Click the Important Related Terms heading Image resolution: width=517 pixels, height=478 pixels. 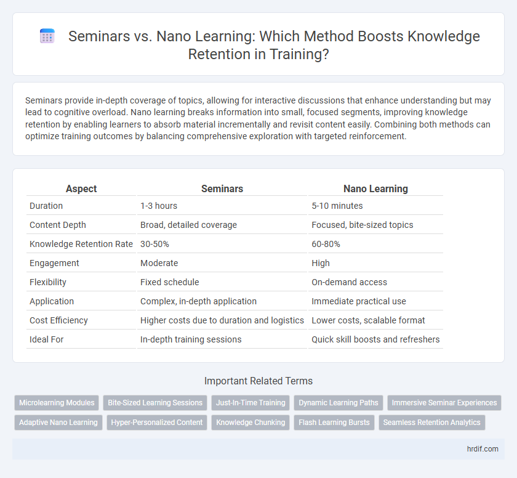coord(258,381)
